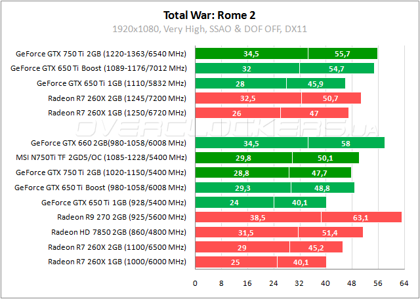Click axis tick label 56

click(x=378, y=283)
